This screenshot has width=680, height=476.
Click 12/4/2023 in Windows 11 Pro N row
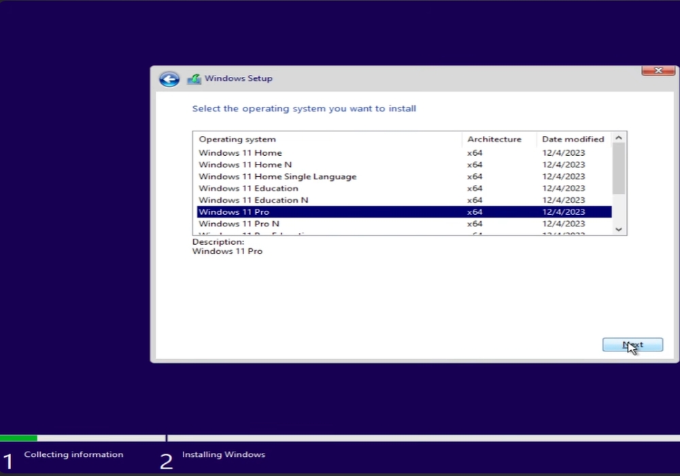[x=563, y=224]
